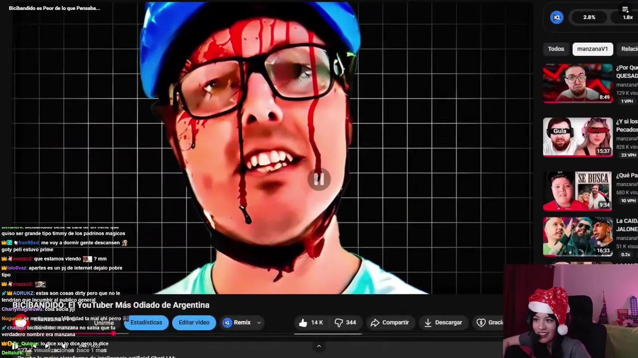This screenshot has height=358, width=638.
Task: Select the Todos filter tab
Action: point(556,49)
